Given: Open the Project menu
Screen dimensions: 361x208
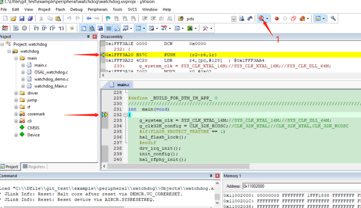Looking at the screenshot, I should [x=44, y=9].
